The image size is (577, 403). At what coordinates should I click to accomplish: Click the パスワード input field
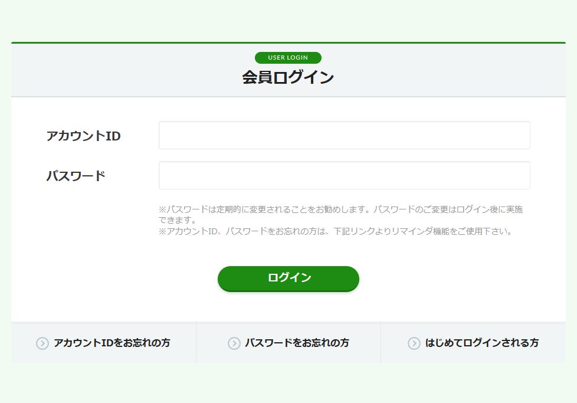[x=344, y=175]
